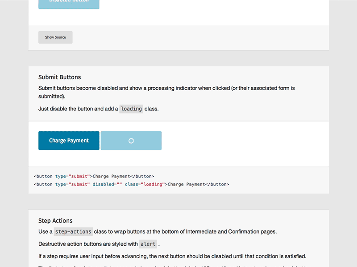Viewport: 357px width, 267px height.
Task: Click the loading spinner submit button
Action: pyautogui.click(x=131, y=141)
